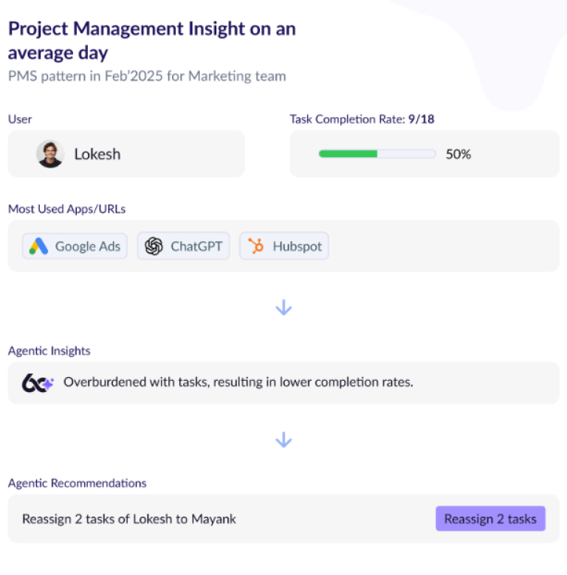Click the 50% completion label
This screenshot has width=567, height=575.
click(x=458, y=154)
